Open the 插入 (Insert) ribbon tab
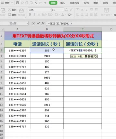The image size is (116, 139). (63, 3)
